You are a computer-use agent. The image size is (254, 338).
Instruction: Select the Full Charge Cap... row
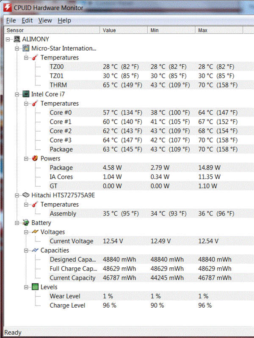click(x=152, y=269)
